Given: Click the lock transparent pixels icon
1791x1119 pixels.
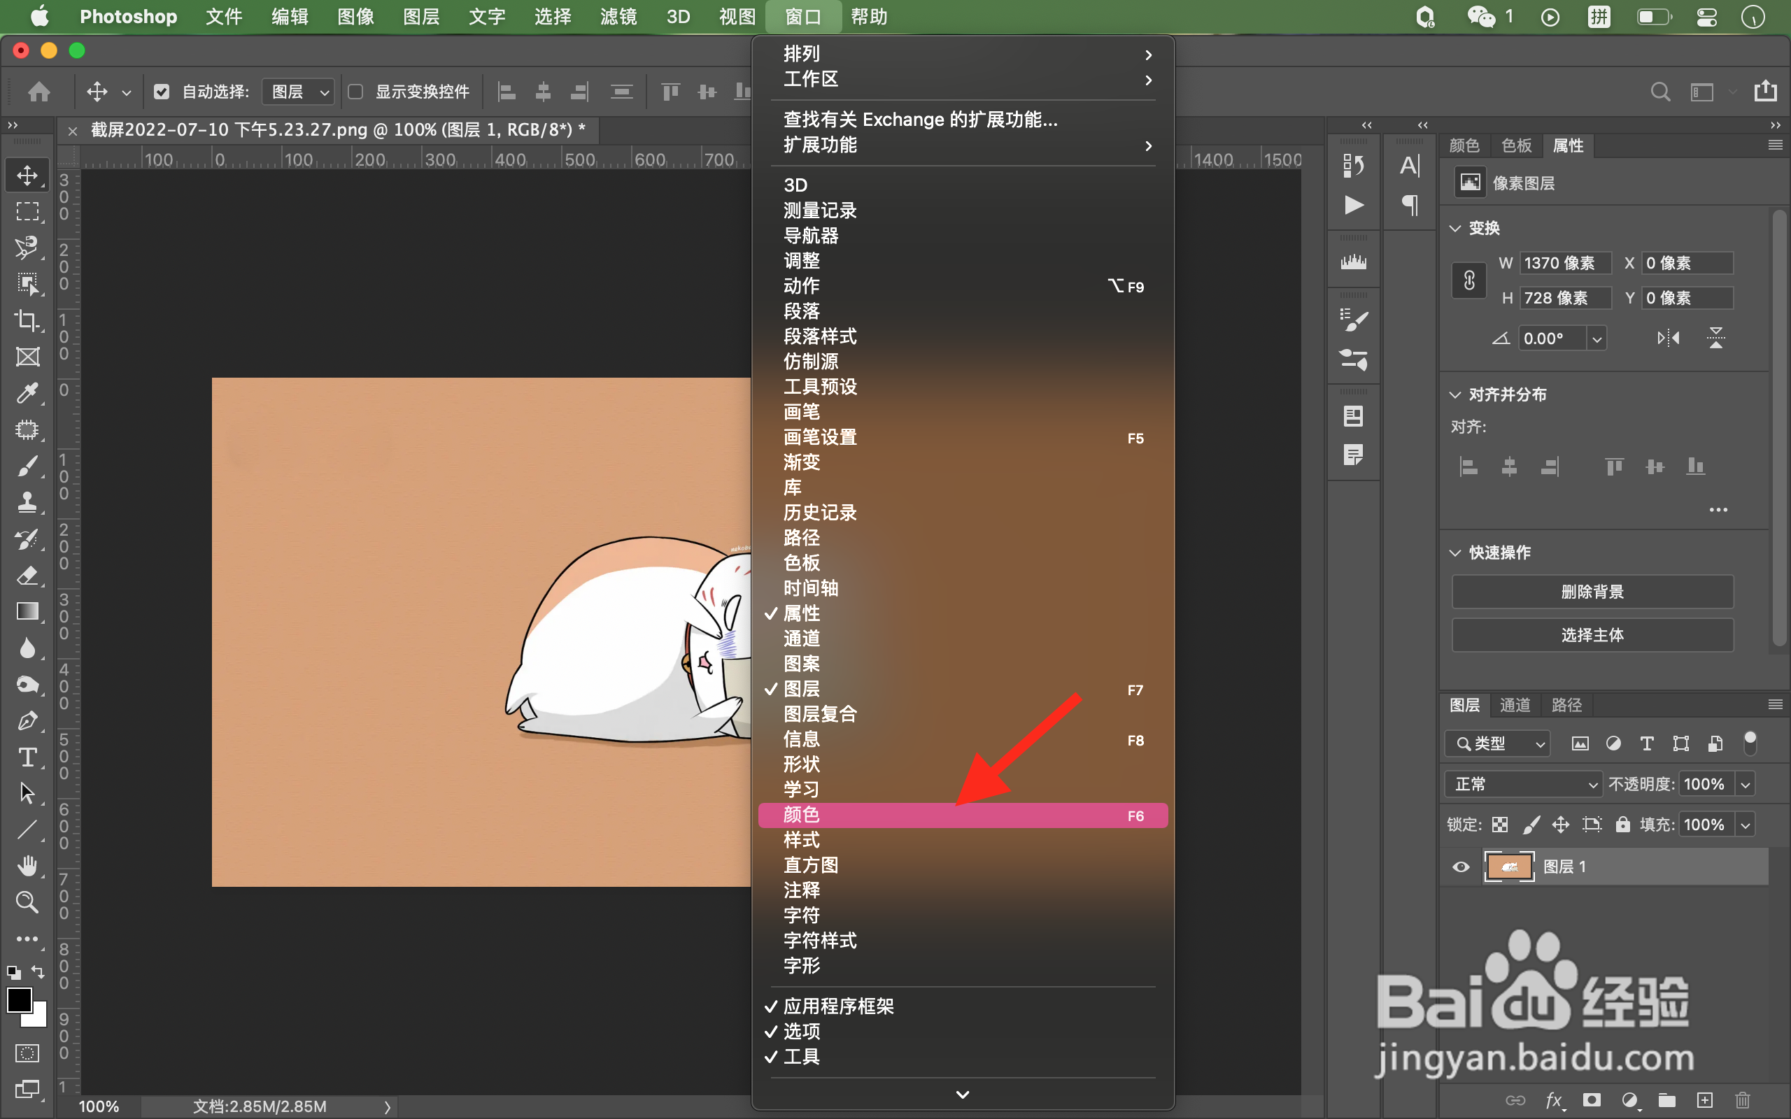Looking at the screenshot, I should click(x=1500, y=825).
